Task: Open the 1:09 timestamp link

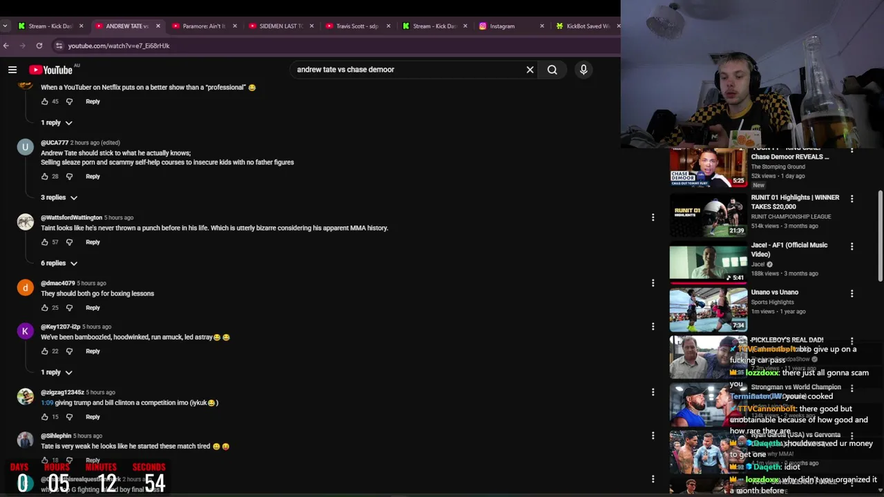Action: (47, 402)
